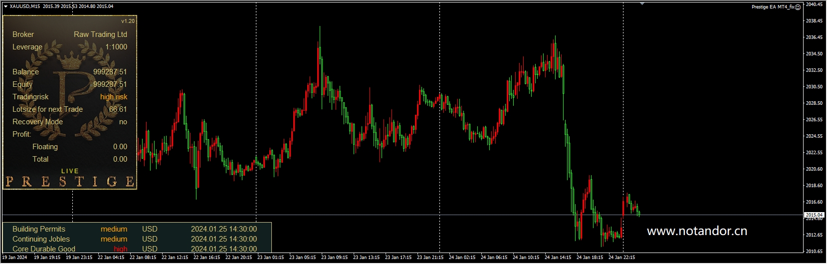The width and height of the screenshot is (827, 264).
Task: Open the www.notandor.cn watermark link
Action: click(x=696, y=231)
